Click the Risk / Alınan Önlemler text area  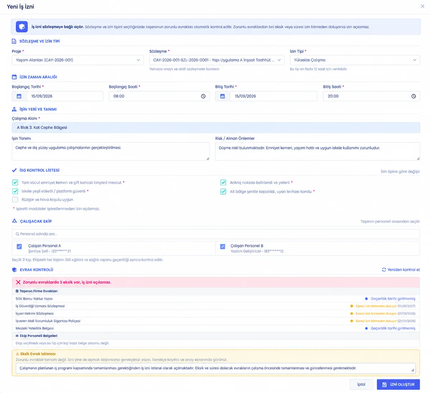pyautogui.click(x=317, y=151)
